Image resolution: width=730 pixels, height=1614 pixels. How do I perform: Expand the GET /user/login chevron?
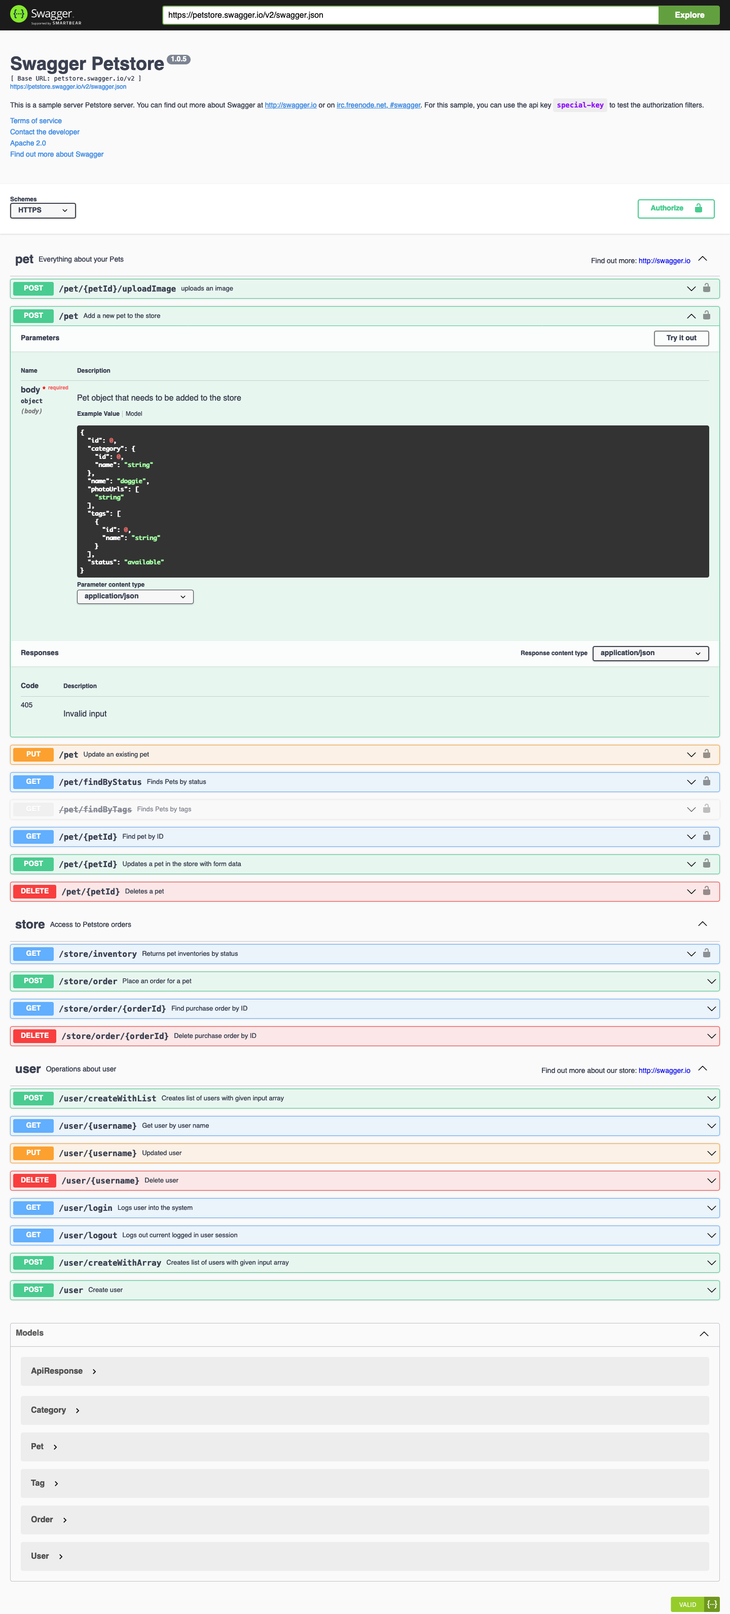click(x=711, y=1208)
